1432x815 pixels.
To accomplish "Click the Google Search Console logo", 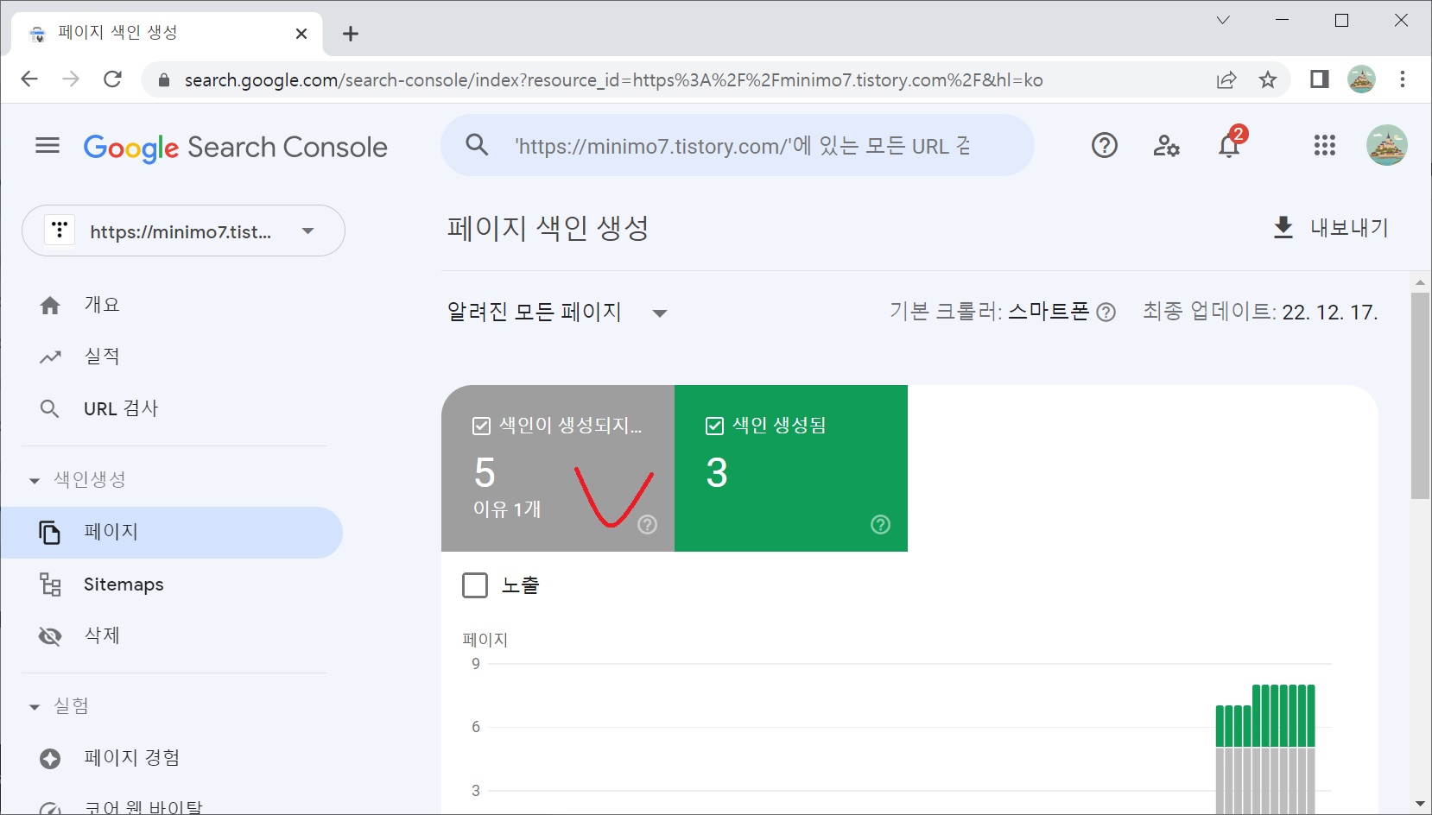I will click(235, 148).
